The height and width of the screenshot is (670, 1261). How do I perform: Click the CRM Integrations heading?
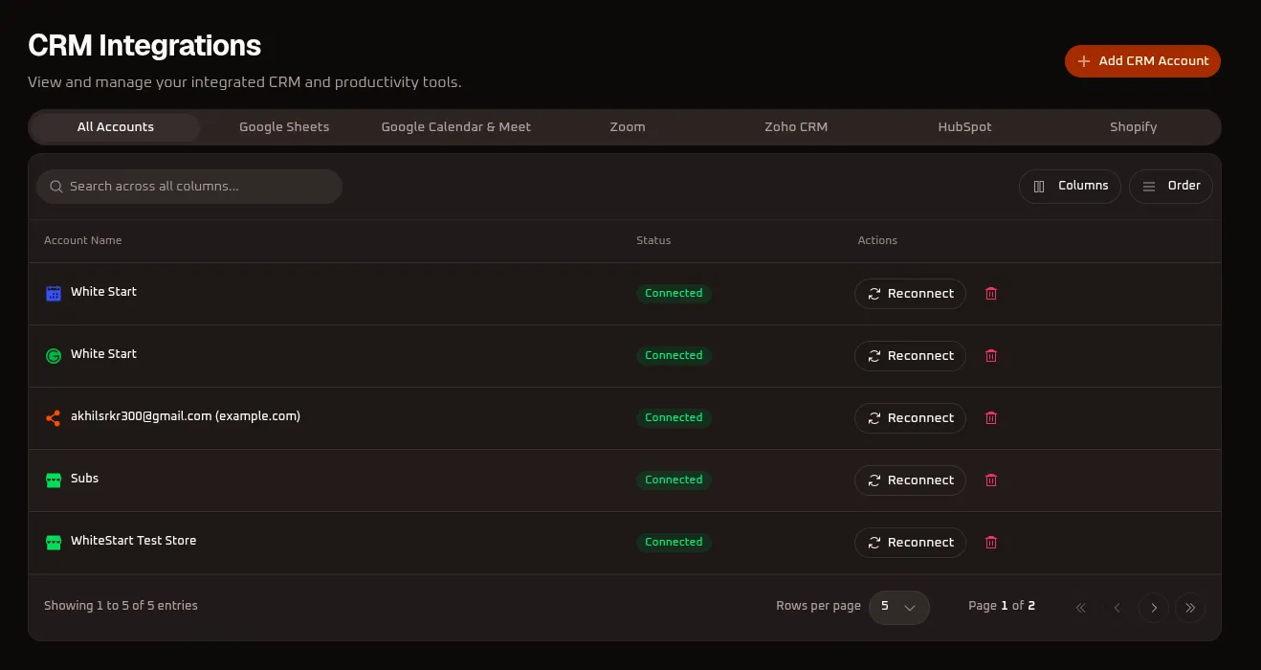pyautogui.click(x=144, y=45)
